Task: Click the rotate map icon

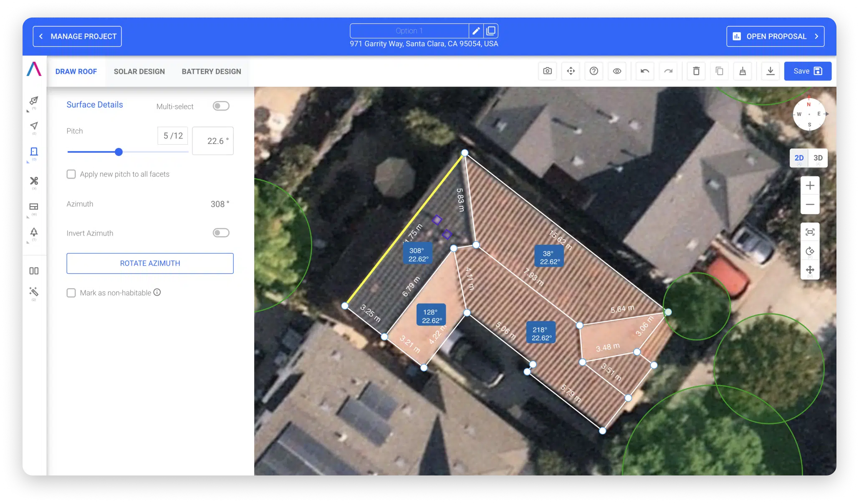Action: [810, 251]
